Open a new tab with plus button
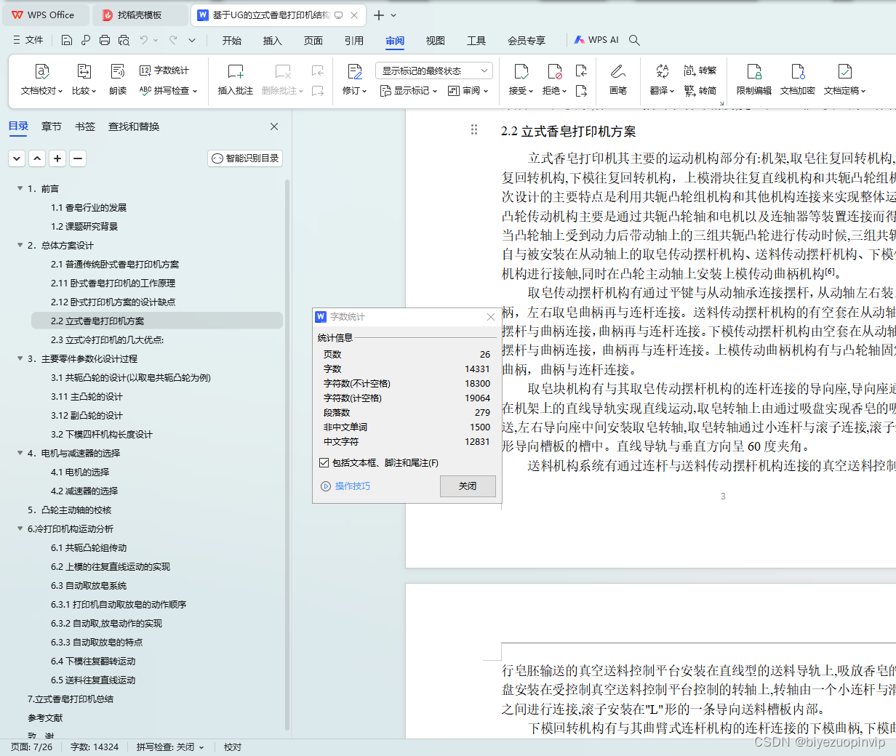The image size is (896, 756). (x=379, y=15)
